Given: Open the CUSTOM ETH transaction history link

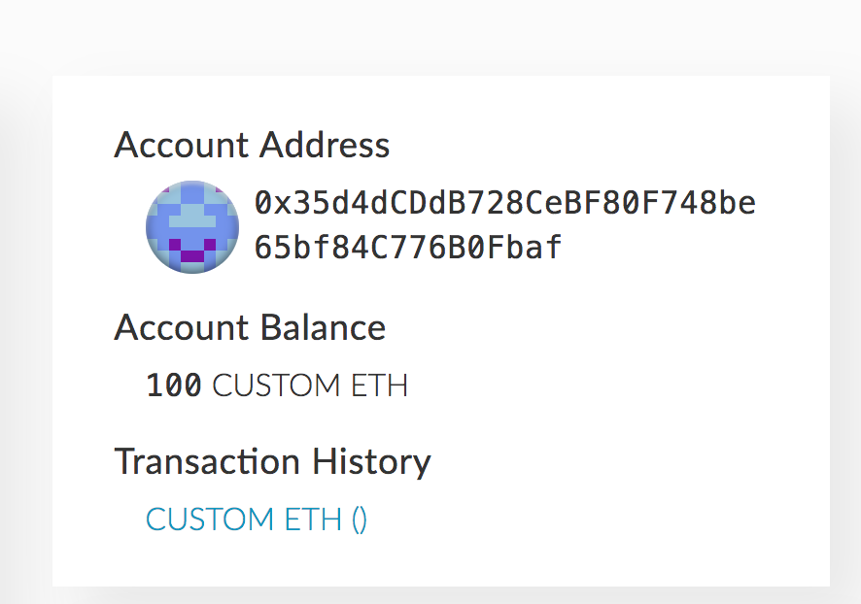Looking at the screenshot, I should tap(256, 520).
